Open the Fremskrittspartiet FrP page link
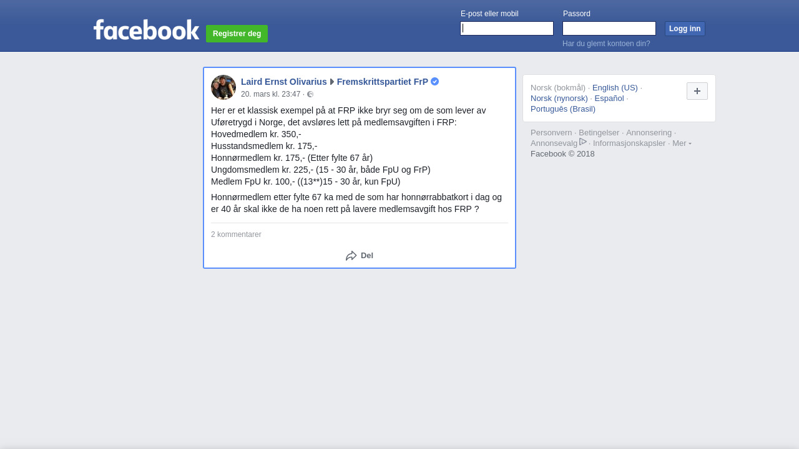This screenshot has height=449, width=799. point(383,82)
